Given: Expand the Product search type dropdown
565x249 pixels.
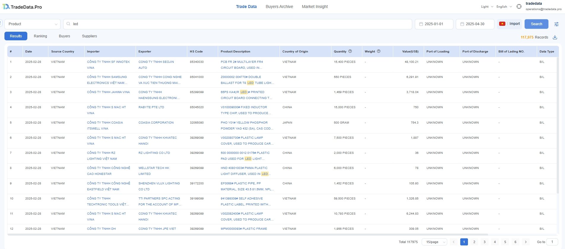Looking at the screenshot, I should tap(32, 24).
